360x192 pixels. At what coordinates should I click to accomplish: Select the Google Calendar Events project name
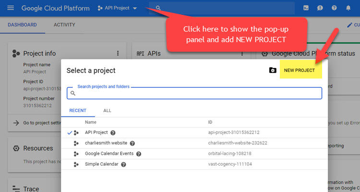pos(109,154)
